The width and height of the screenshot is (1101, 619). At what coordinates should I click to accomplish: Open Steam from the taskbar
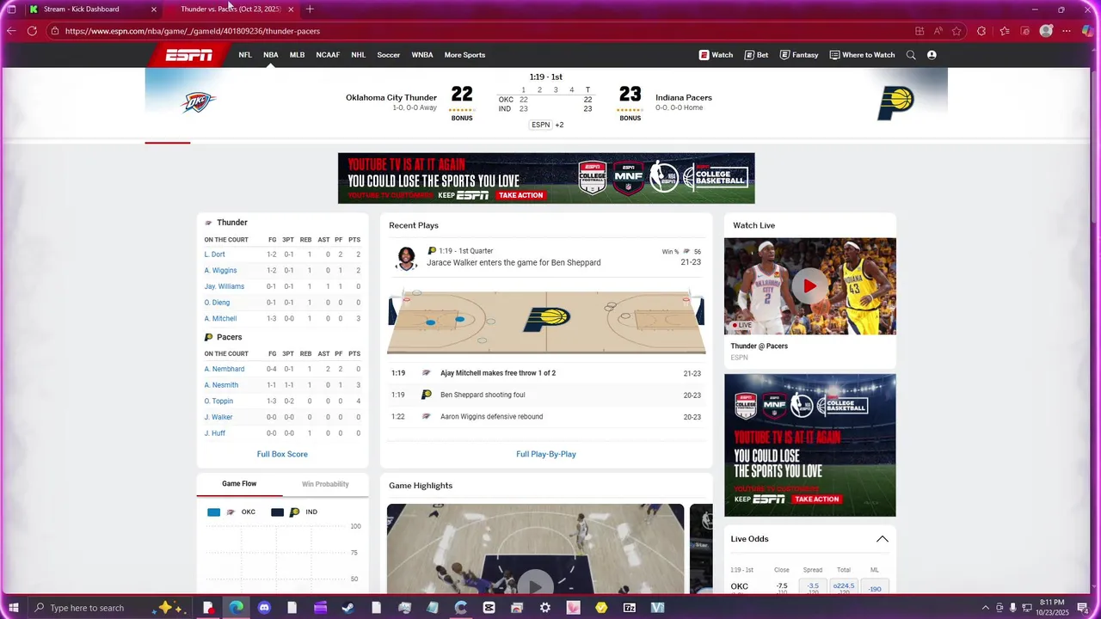pyautogui.click(x=348, y=608)
